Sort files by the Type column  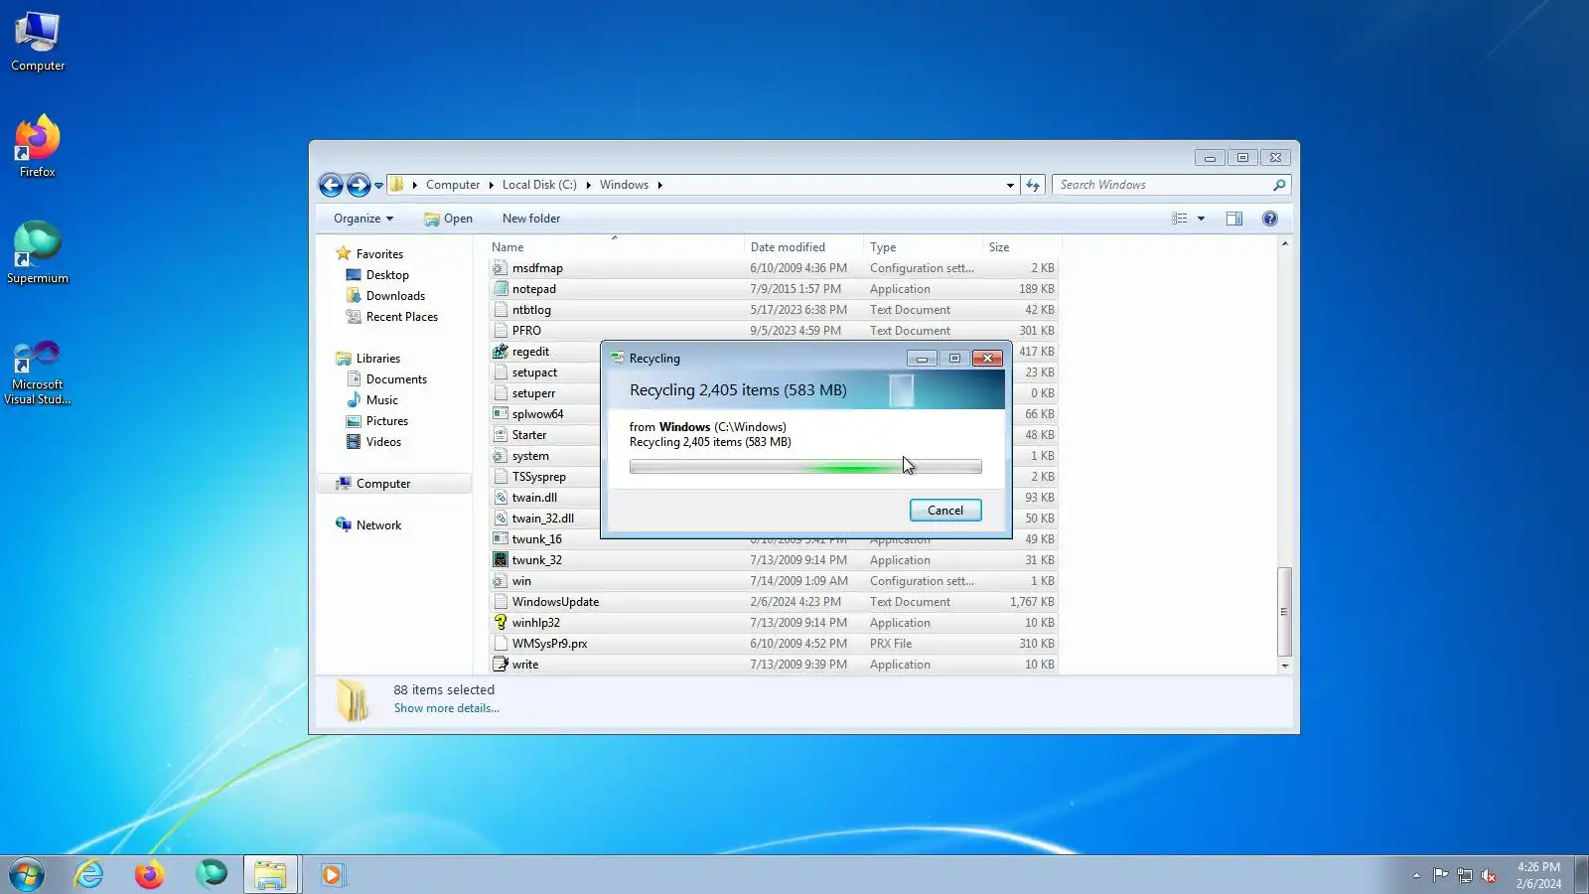[x=923, y=247]
